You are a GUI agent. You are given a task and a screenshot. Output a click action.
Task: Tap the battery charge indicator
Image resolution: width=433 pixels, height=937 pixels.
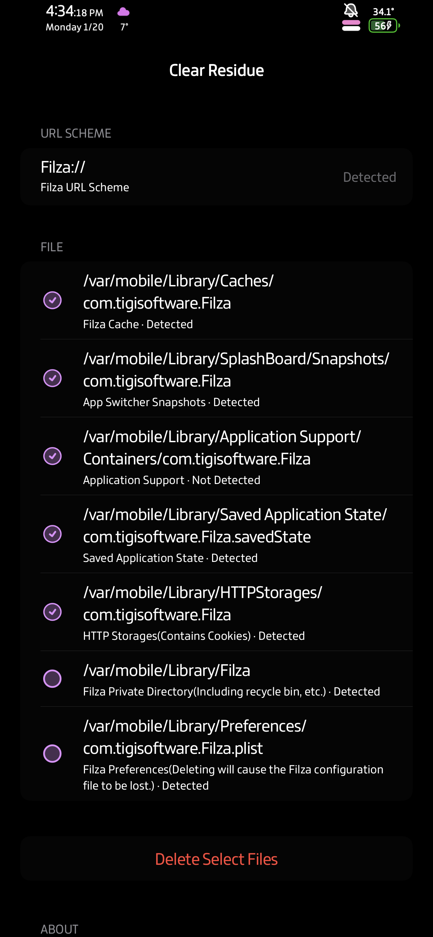click(383, 26)
